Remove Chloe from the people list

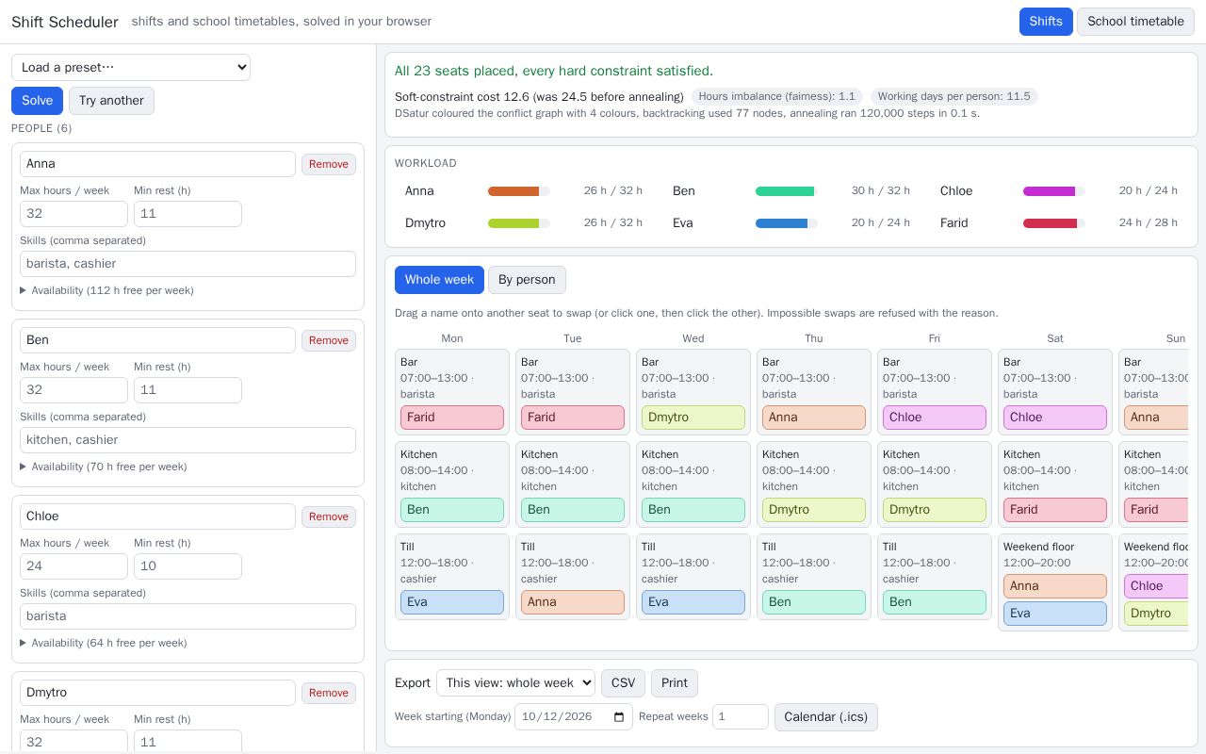[x=329, y=516]
